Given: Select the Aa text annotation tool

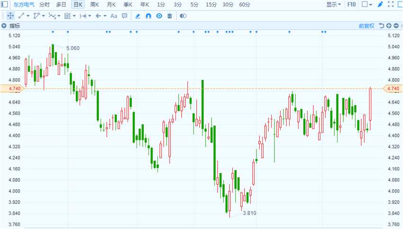Looking at the screenshot, I should coord(114,16).
